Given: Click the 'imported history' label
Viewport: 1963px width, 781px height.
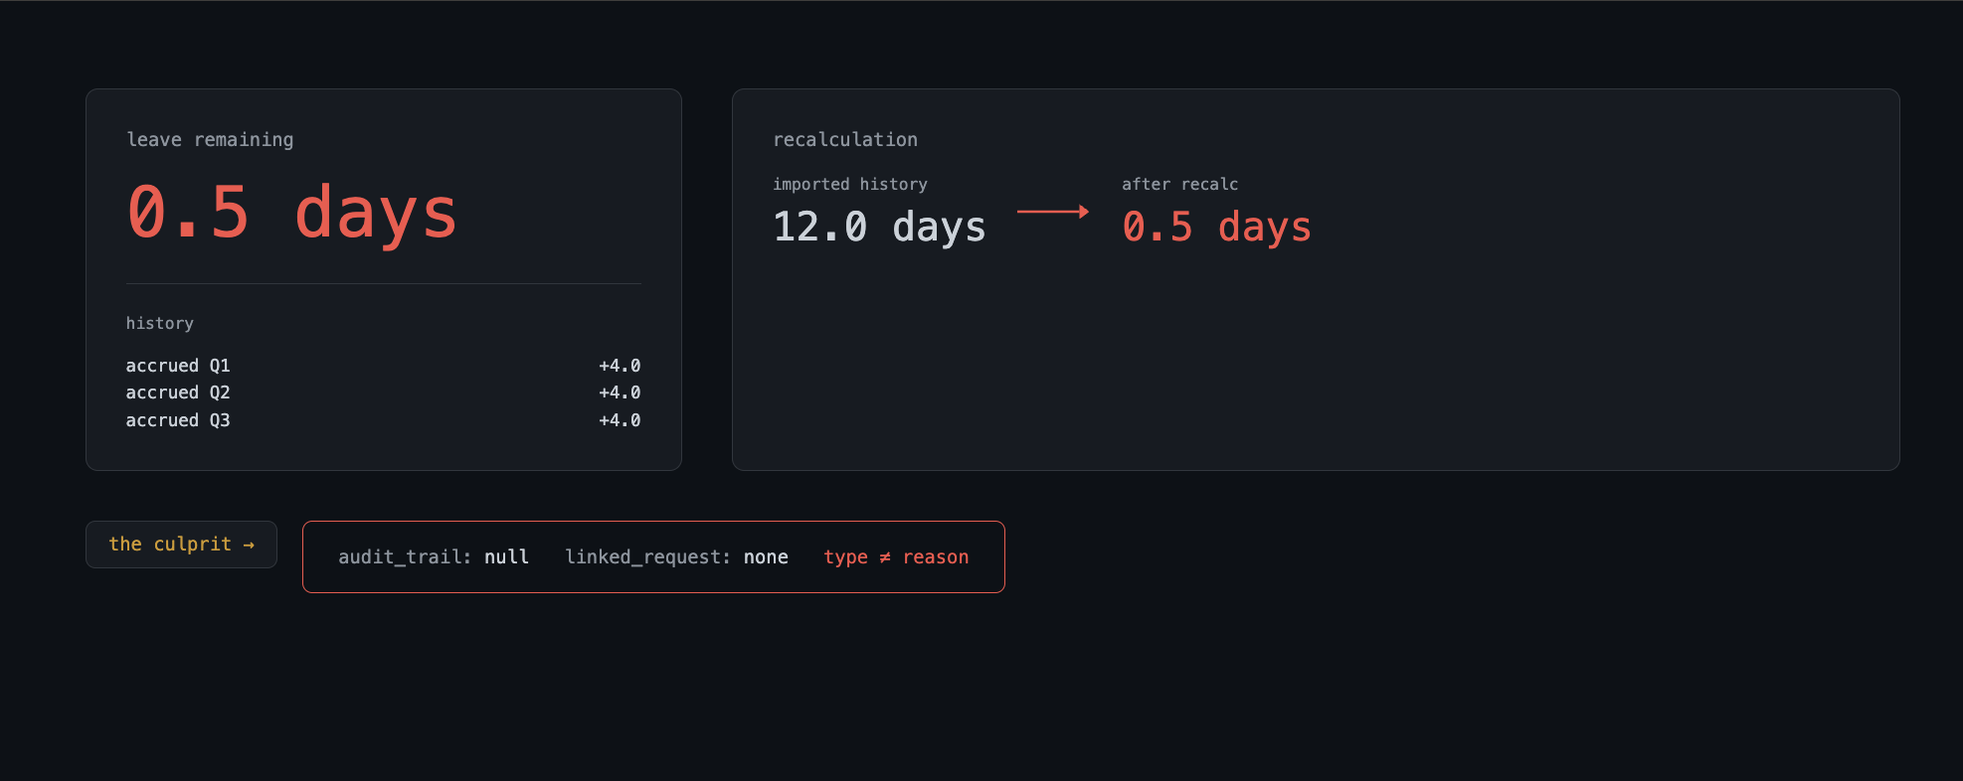Looking at the screenshot, I should click(x=850, y=184).
